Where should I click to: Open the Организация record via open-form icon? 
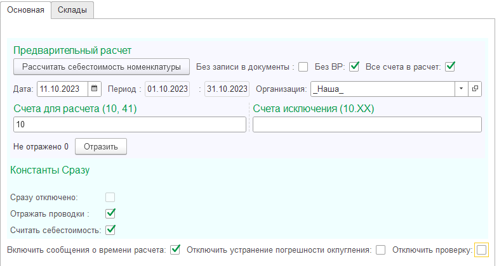point(475,89)
